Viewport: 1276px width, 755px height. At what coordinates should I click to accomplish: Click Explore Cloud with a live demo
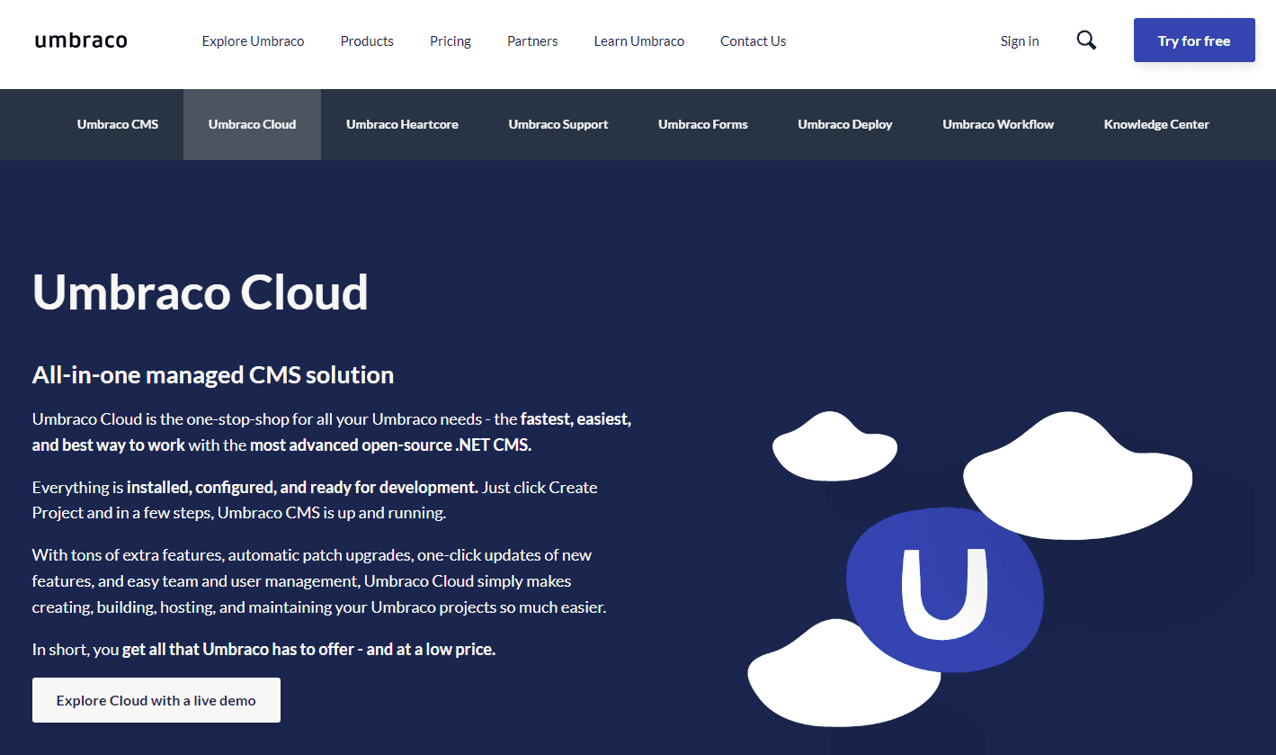point(156,700)
